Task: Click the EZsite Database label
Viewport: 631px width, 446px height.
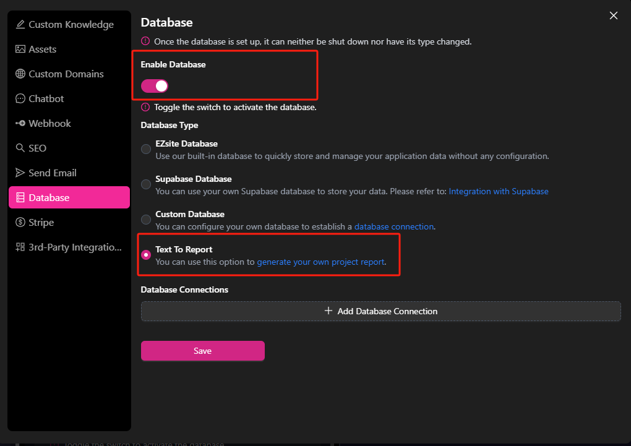Action: (186, 144)
